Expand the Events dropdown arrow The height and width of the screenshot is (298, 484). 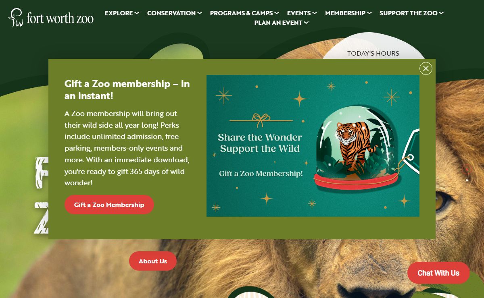coord(315,13)
